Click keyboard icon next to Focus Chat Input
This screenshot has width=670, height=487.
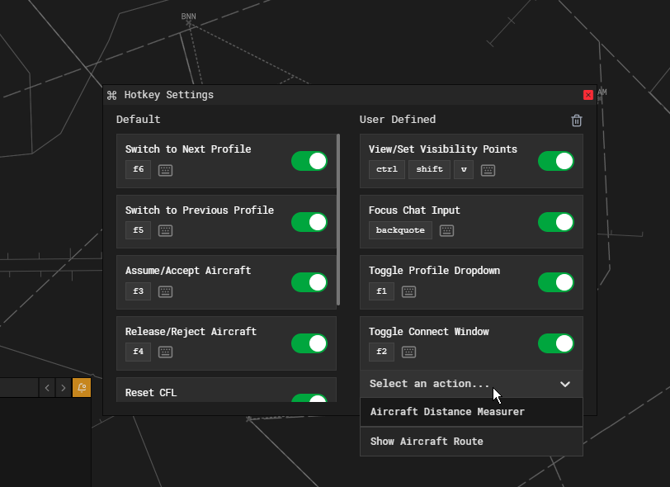446,230
